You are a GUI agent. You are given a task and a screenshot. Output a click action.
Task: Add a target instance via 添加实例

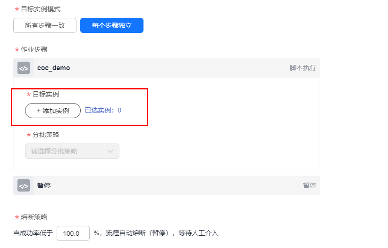[53, 111]
